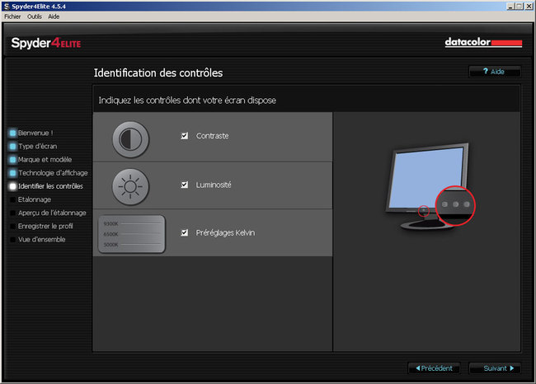Click the Contraste label text

(212, 136)
